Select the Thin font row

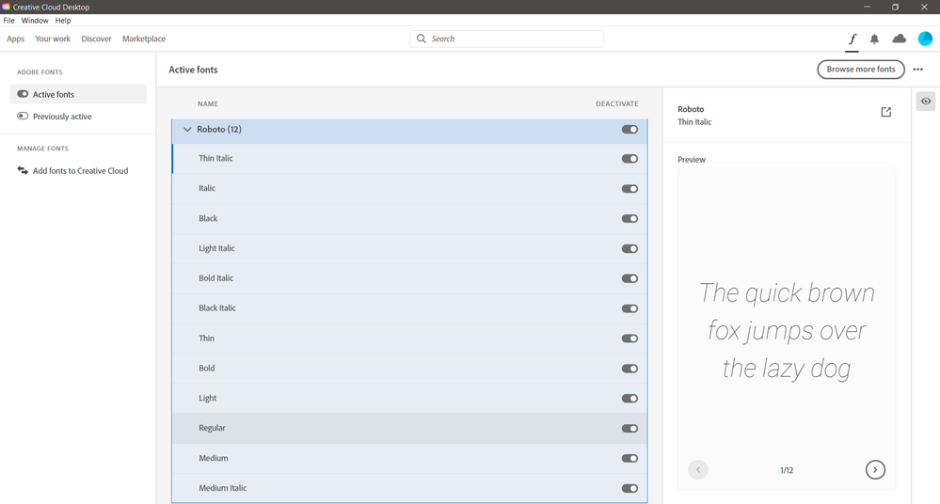[409, 339]
